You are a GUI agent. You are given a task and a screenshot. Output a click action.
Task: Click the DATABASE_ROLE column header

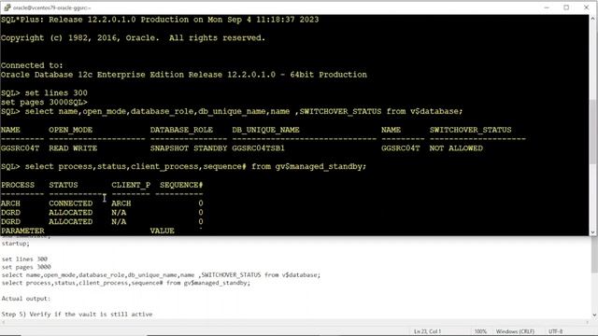(181, 130)
